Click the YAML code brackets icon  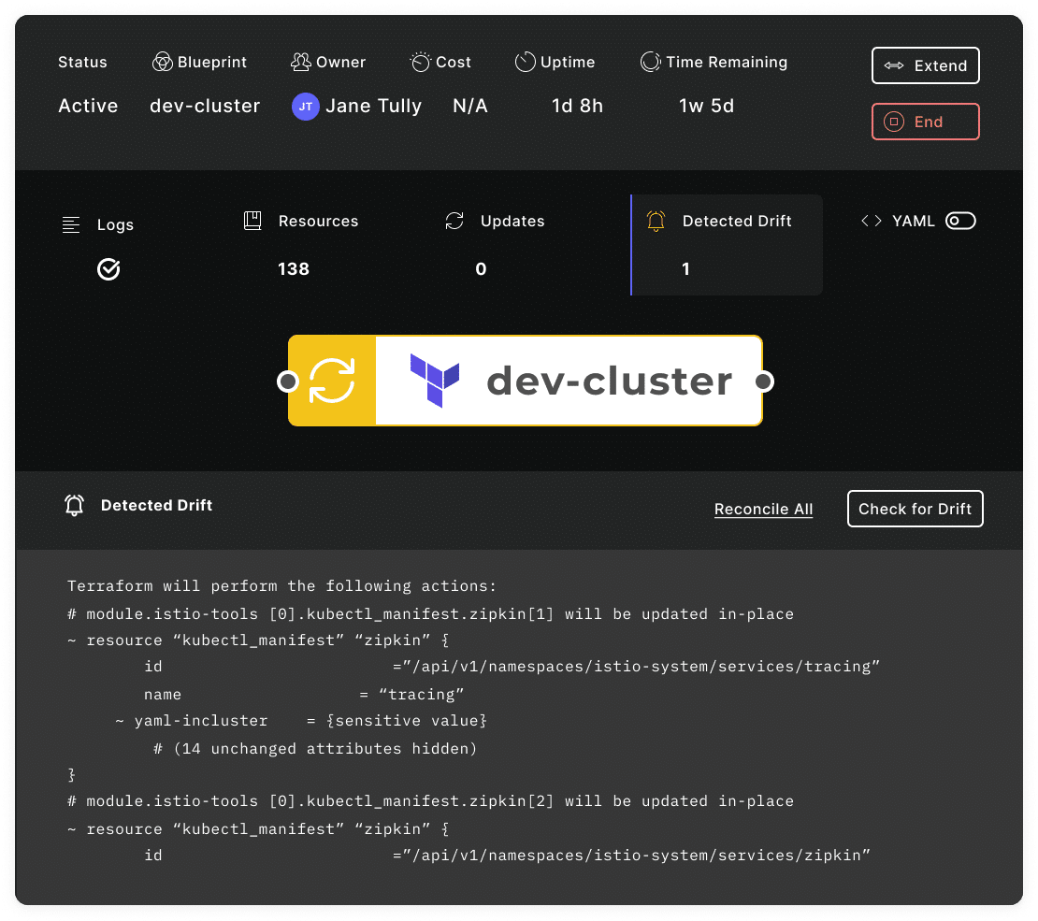(872, 222)
